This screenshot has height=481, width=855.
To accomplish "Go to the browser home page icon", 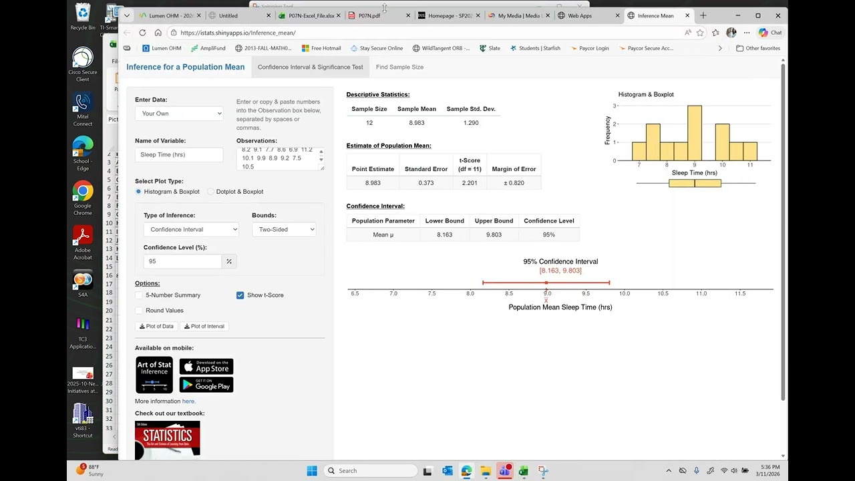I will coord(158,32).
